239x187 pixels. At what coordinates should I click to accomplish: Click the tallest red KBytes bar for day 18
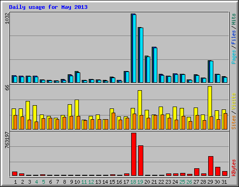(134, 154)
